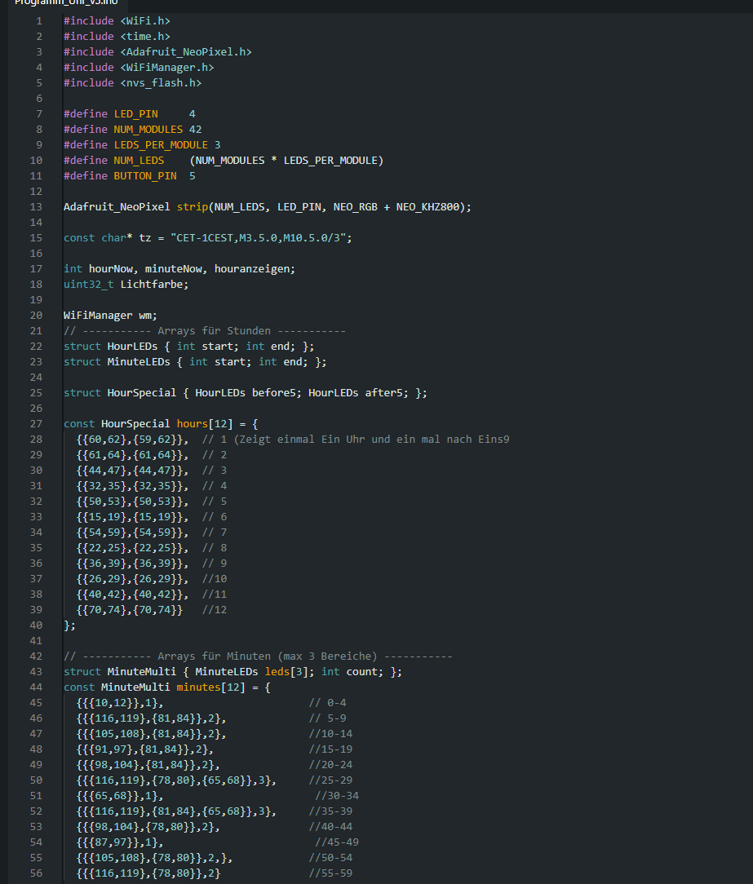The height and width of the screenshot is (884, 753).
Task: Click the BUTTON_PIN define name
Action: point(144,176)
